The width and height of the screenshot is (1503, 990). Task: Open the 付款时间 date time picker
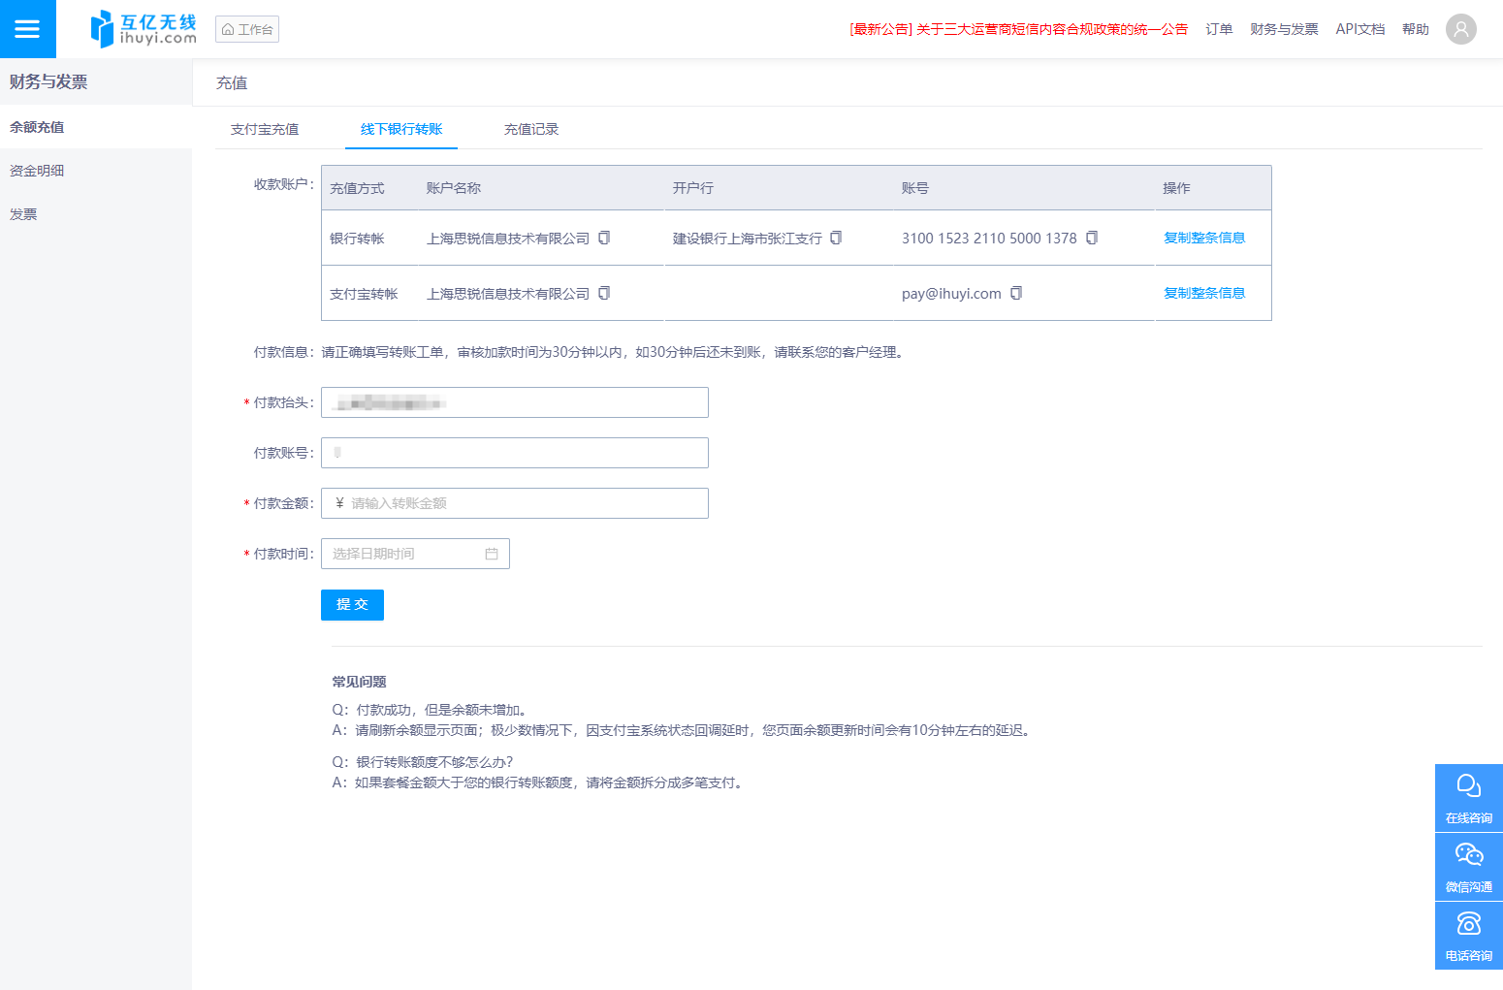point(415,554)
